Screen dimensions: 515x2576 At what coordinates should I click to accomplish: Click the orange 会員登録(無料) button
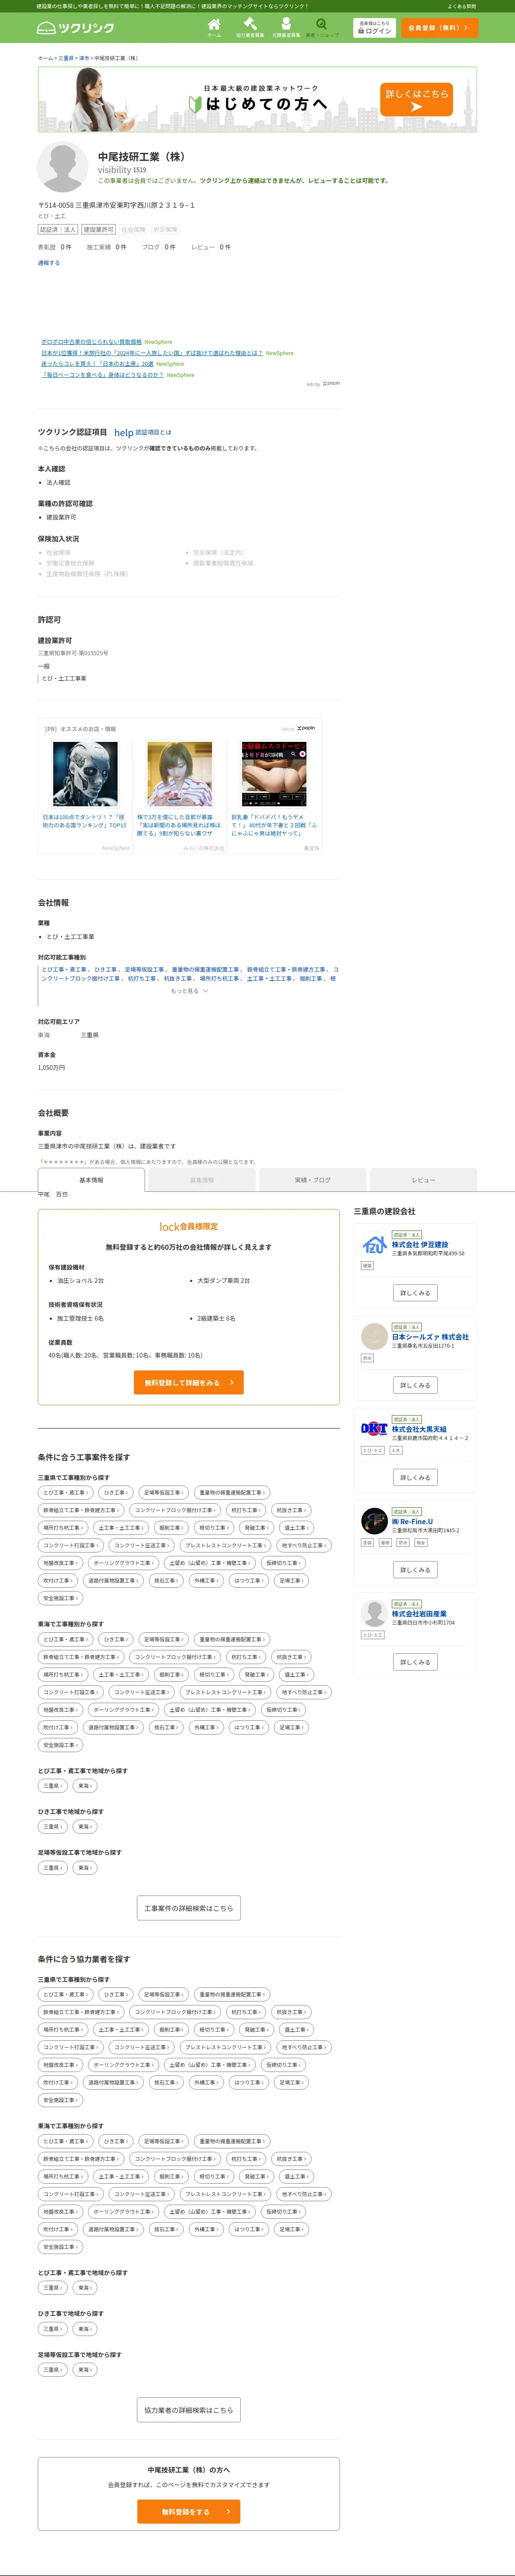pyautogui.click(x=439, y=28)
